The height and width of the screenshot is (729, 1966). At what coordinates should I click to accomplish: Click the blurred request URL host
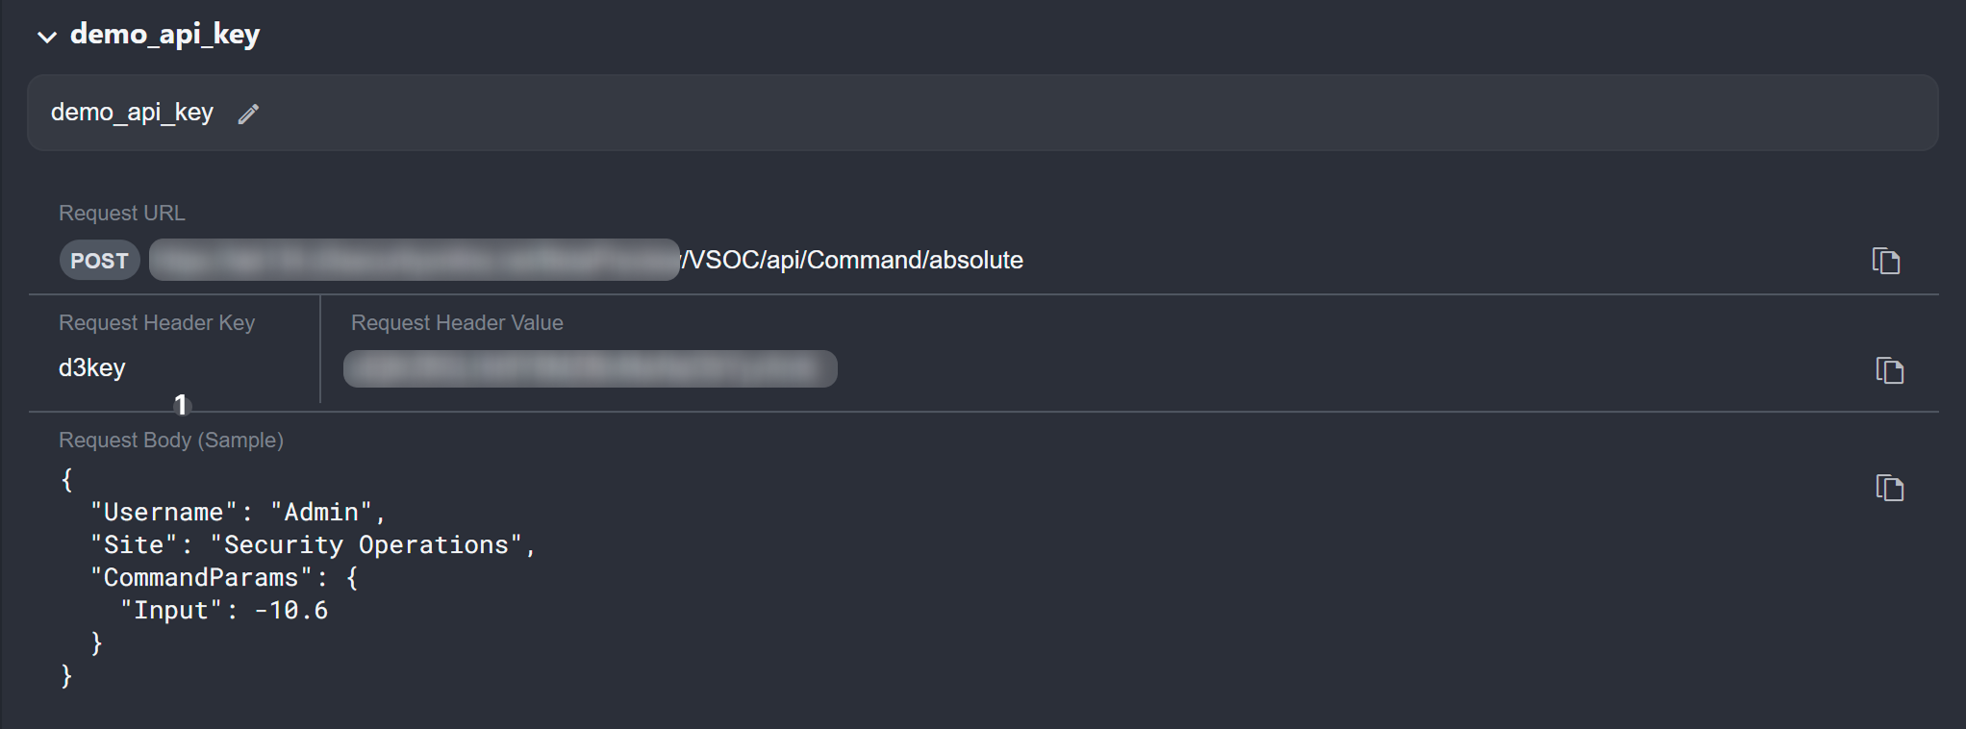414,260
